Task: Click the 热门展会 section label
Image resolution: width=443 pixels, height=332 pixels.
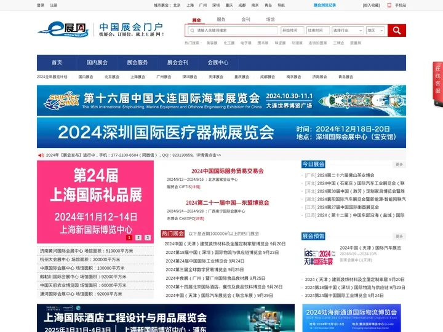Action: click(x=173, y=234)
